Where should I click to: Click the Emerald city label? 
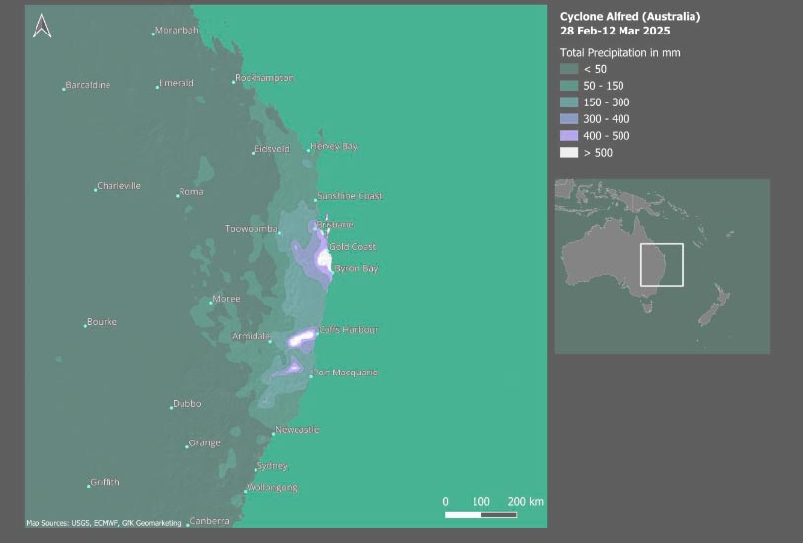[x=177, y=83]
